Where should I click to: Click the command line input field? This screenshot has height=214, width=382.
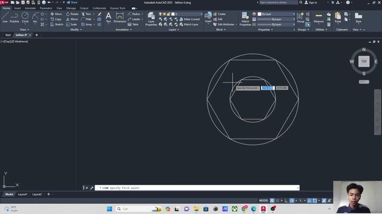197,188
